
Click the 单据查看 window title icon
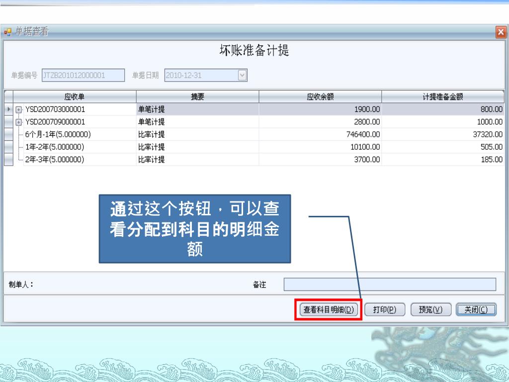7,32
